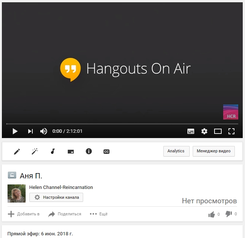Skip to the next video
This screenshot has height=238, width=245.
tap(30, 131)
